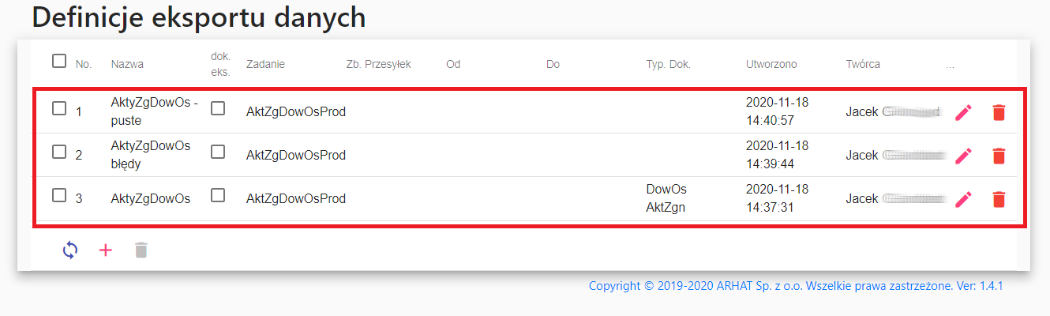Click pencil icon for AktyZgDowOs błędy row

pyautogui.click(x=962, y=156)
